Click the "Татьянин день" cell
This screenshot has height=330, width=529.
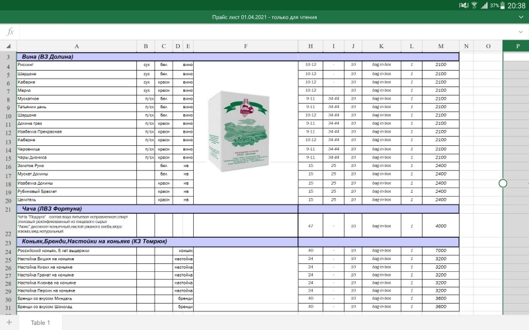(77, 107)
